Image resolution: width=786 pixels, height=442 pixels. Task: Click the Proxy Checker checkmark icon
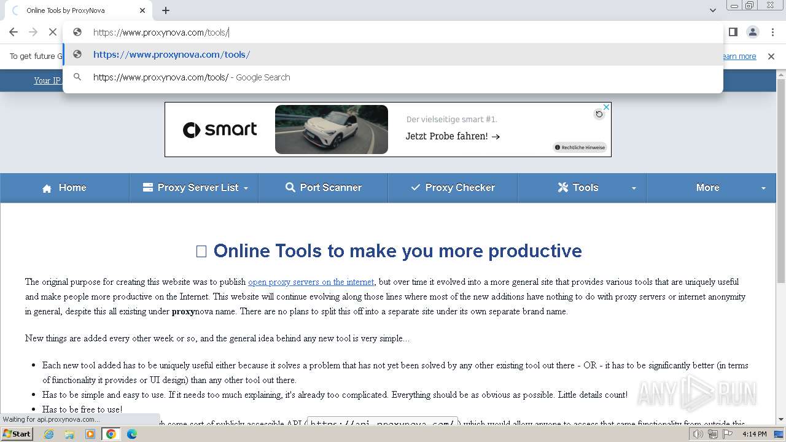click(x=416, y=188)
